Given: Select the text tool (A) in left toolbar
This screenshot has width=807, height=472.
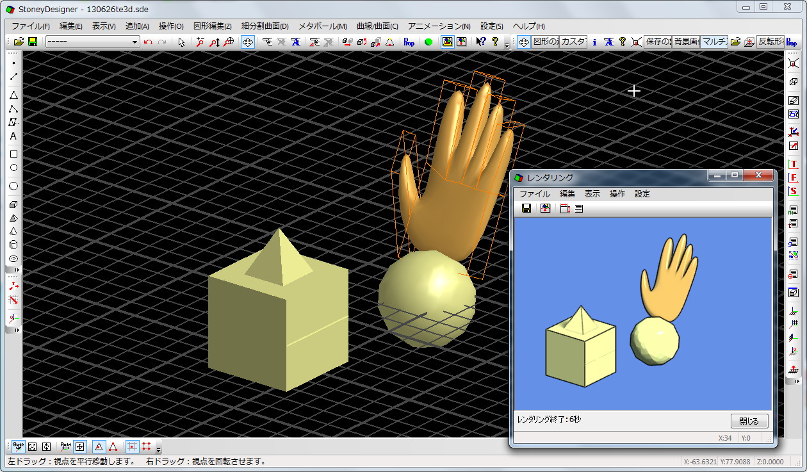Looking at the screenshot, I should click(x=12, y=136).
